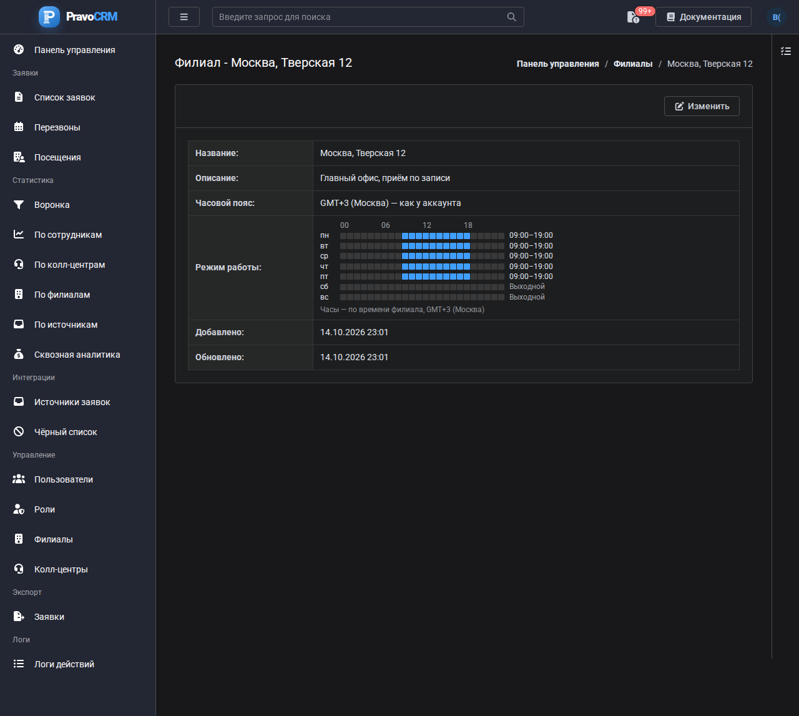Toggle the sidebar with the hamburger button
This screenshot has width=799, height=716.
tap(184, 17)
